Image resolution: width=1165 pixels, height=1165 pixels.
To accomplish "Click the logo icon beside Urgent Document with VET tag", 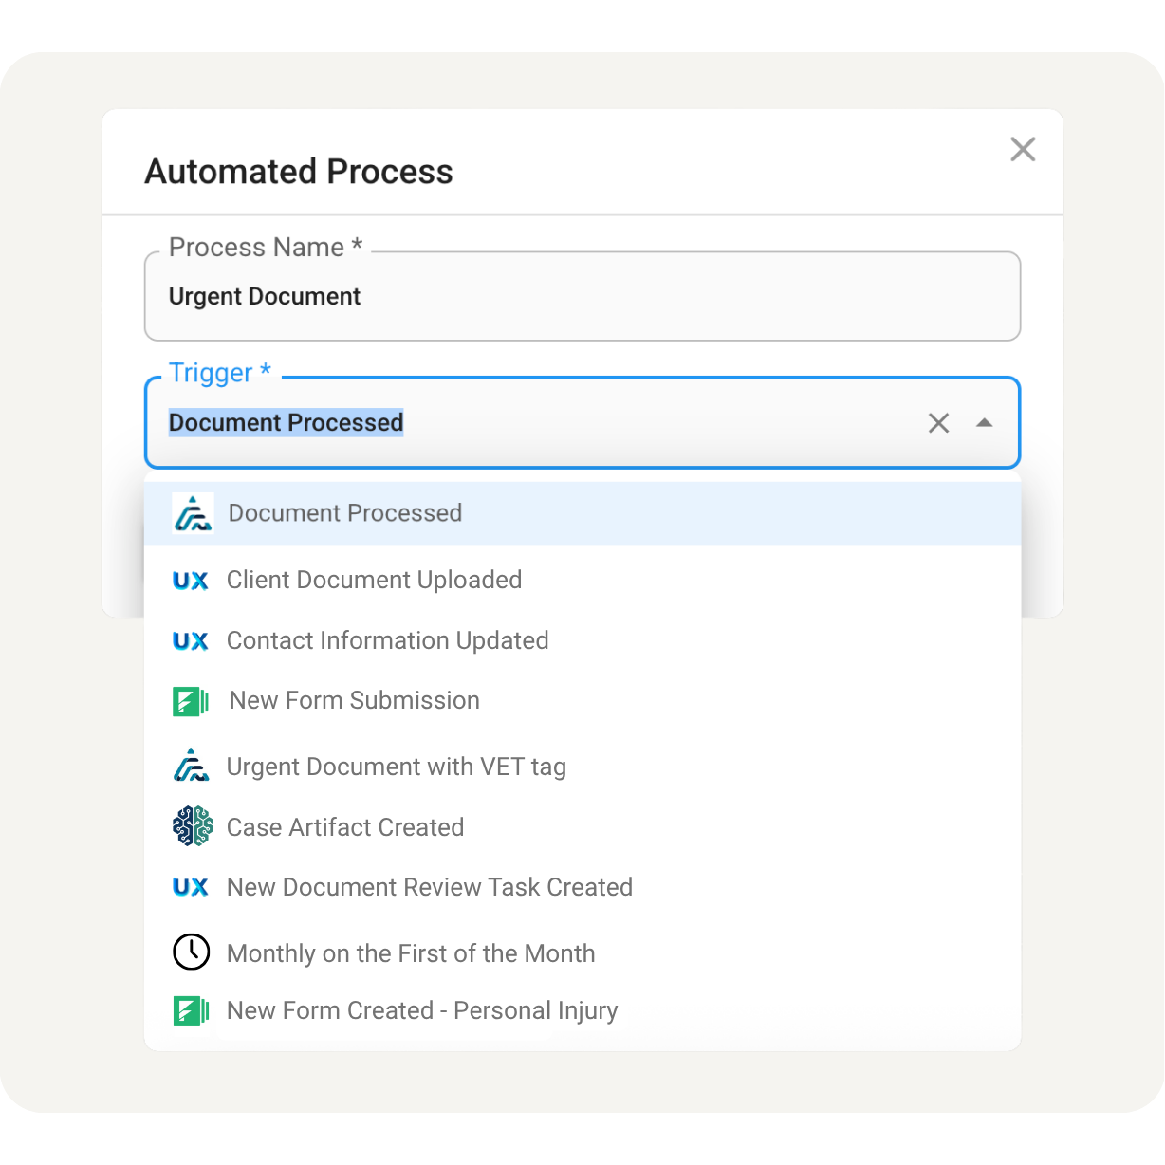I will click(192, 766).
